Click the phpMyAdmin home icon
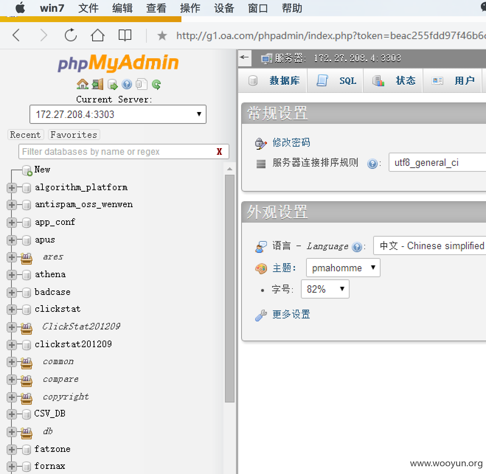This screenshot has height=474, width=486. (x=83, y=84)
